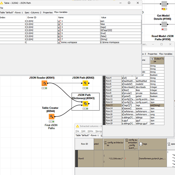Viewport: 175px width, 175px height.
Task: Click the warning icon in Extracted columns title
Action: [x=78, y=126]
